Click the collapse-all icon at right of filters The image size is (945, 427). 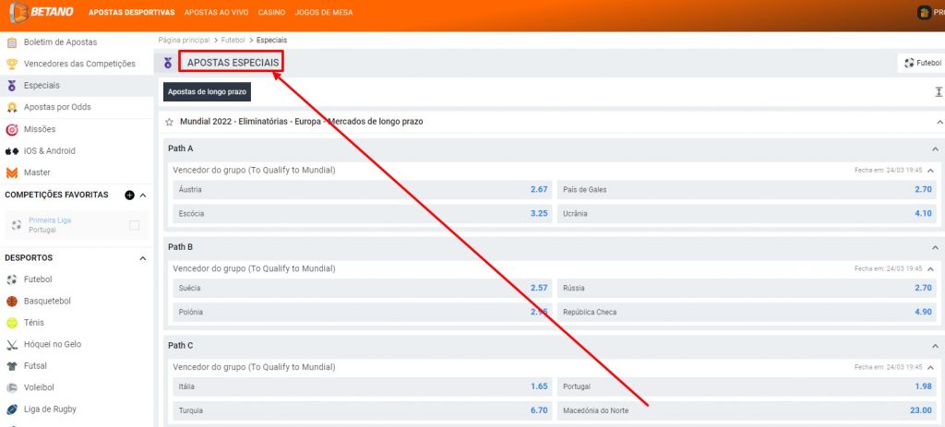click(x=939, y=91)
